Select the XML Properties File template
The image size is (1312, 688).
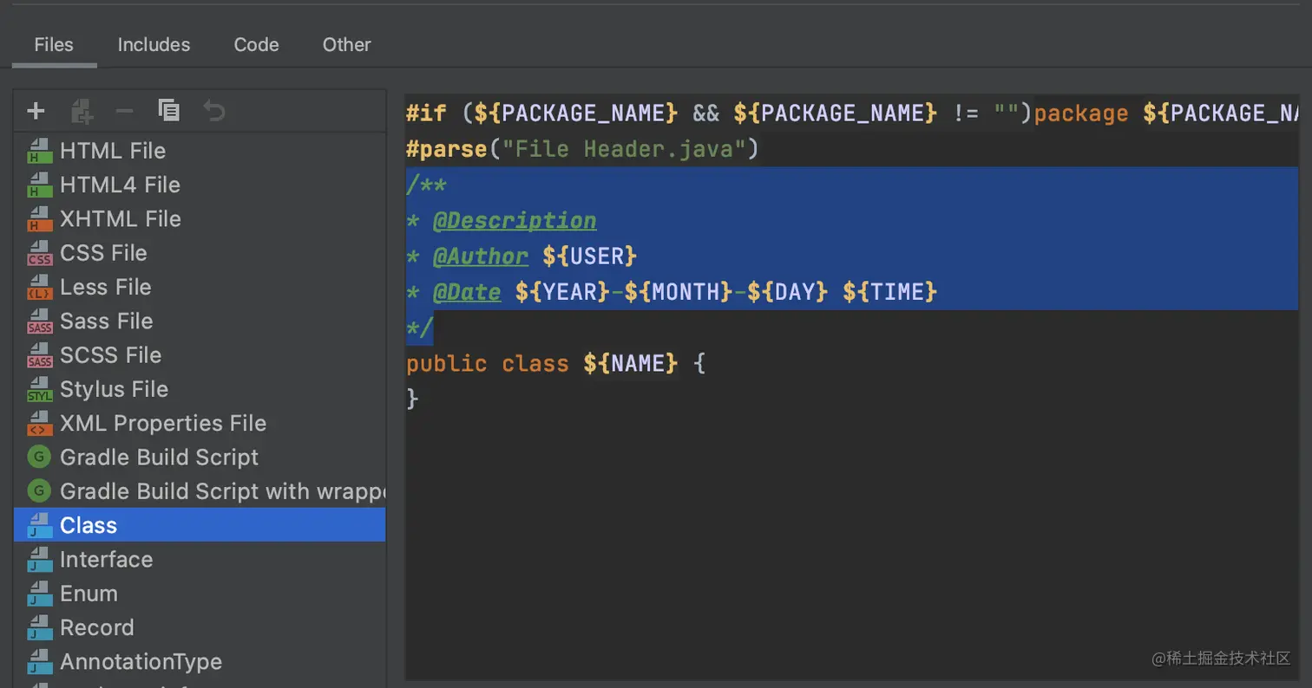coord(200,423)
